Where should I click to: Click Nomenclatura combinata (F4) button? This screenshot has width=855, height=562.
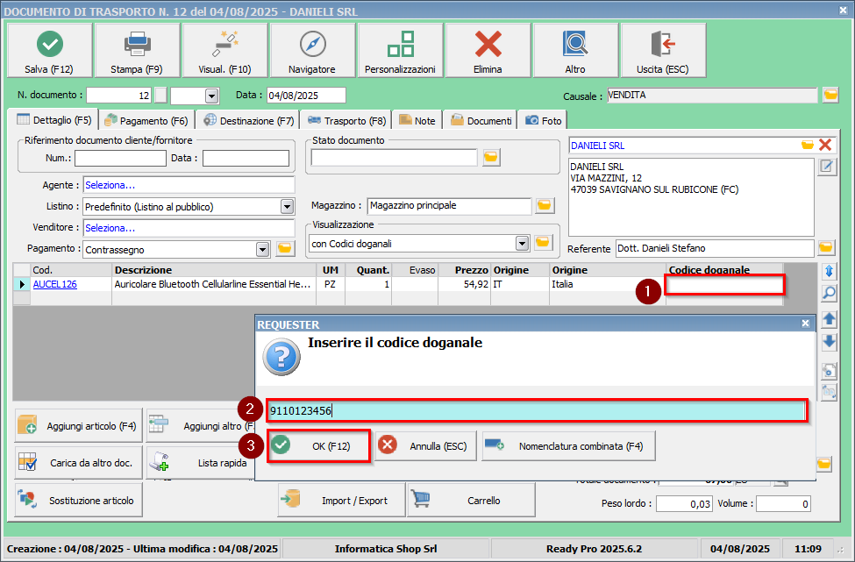click(568, 446)
